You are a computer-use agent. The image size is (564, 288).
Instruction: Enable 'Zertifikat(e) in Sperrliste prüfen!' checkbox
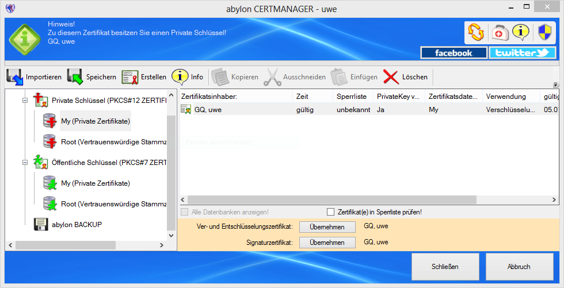click(x=330, y=212)
